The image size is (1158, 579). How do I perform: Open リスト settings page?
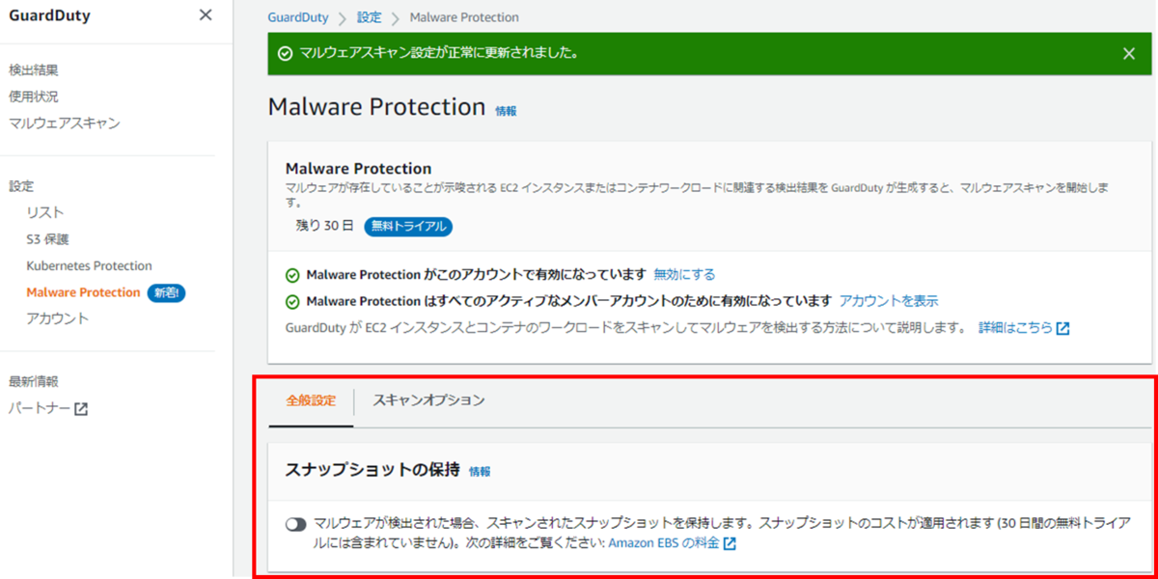pyautogui.click(x=45, y=212)
